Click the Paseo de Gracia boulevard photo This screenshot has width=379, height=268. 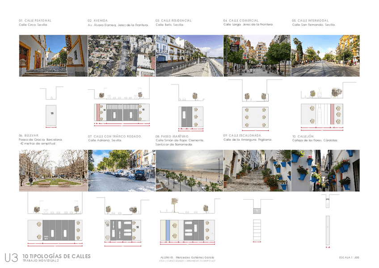(54, 171)
